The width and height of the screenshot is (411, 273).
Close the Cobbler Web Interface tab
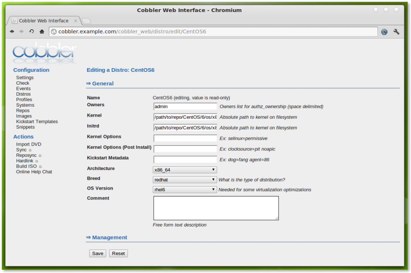coord(76,21)
